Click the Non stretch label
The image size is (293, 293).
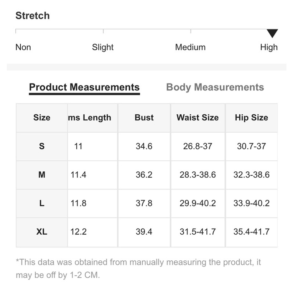(x=23, y=48)
